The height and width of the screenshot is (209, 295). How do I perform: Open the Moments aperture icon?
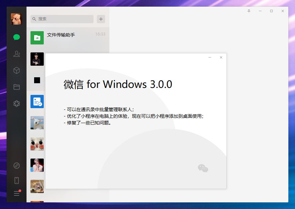point(17,104)
